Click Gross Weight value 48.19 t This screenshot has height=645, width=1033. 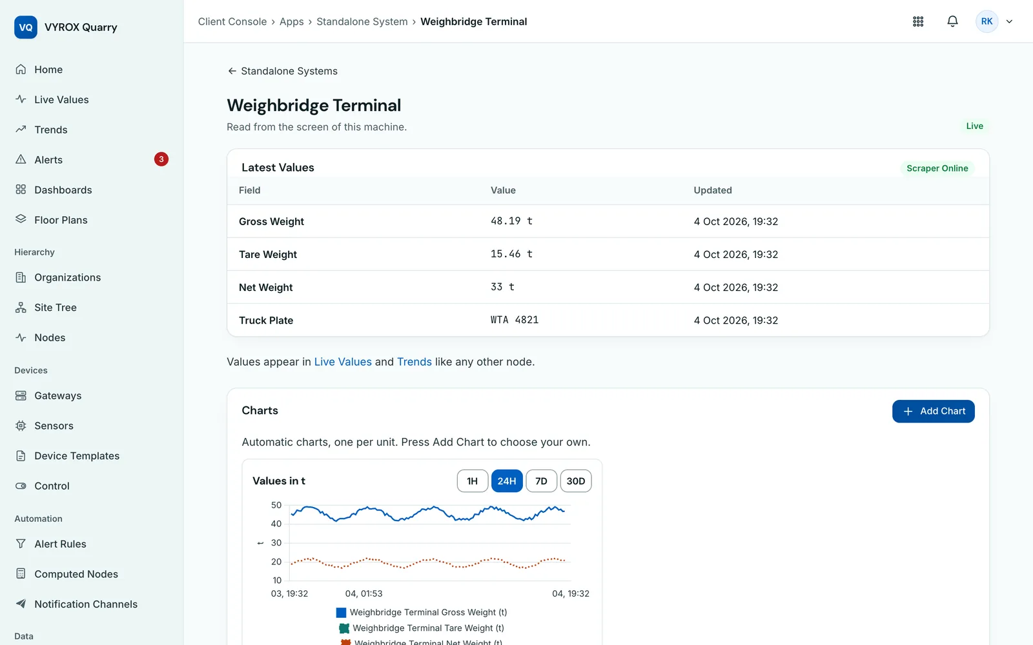[x=511, y=221]
